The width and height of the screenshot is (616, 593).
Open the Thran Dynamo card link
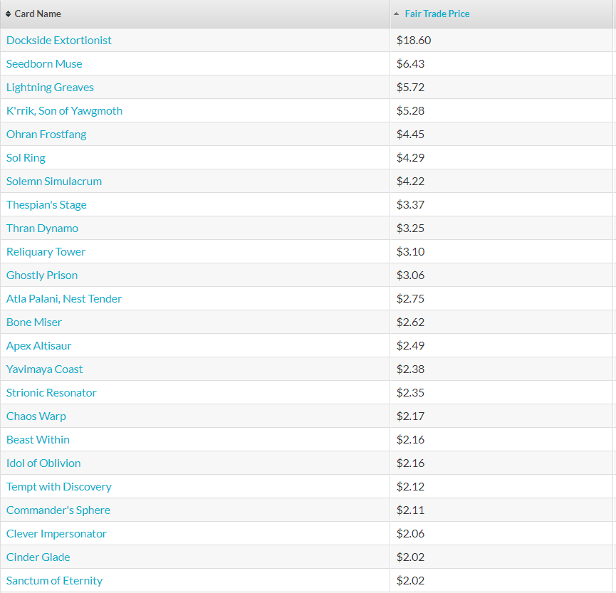42,229
